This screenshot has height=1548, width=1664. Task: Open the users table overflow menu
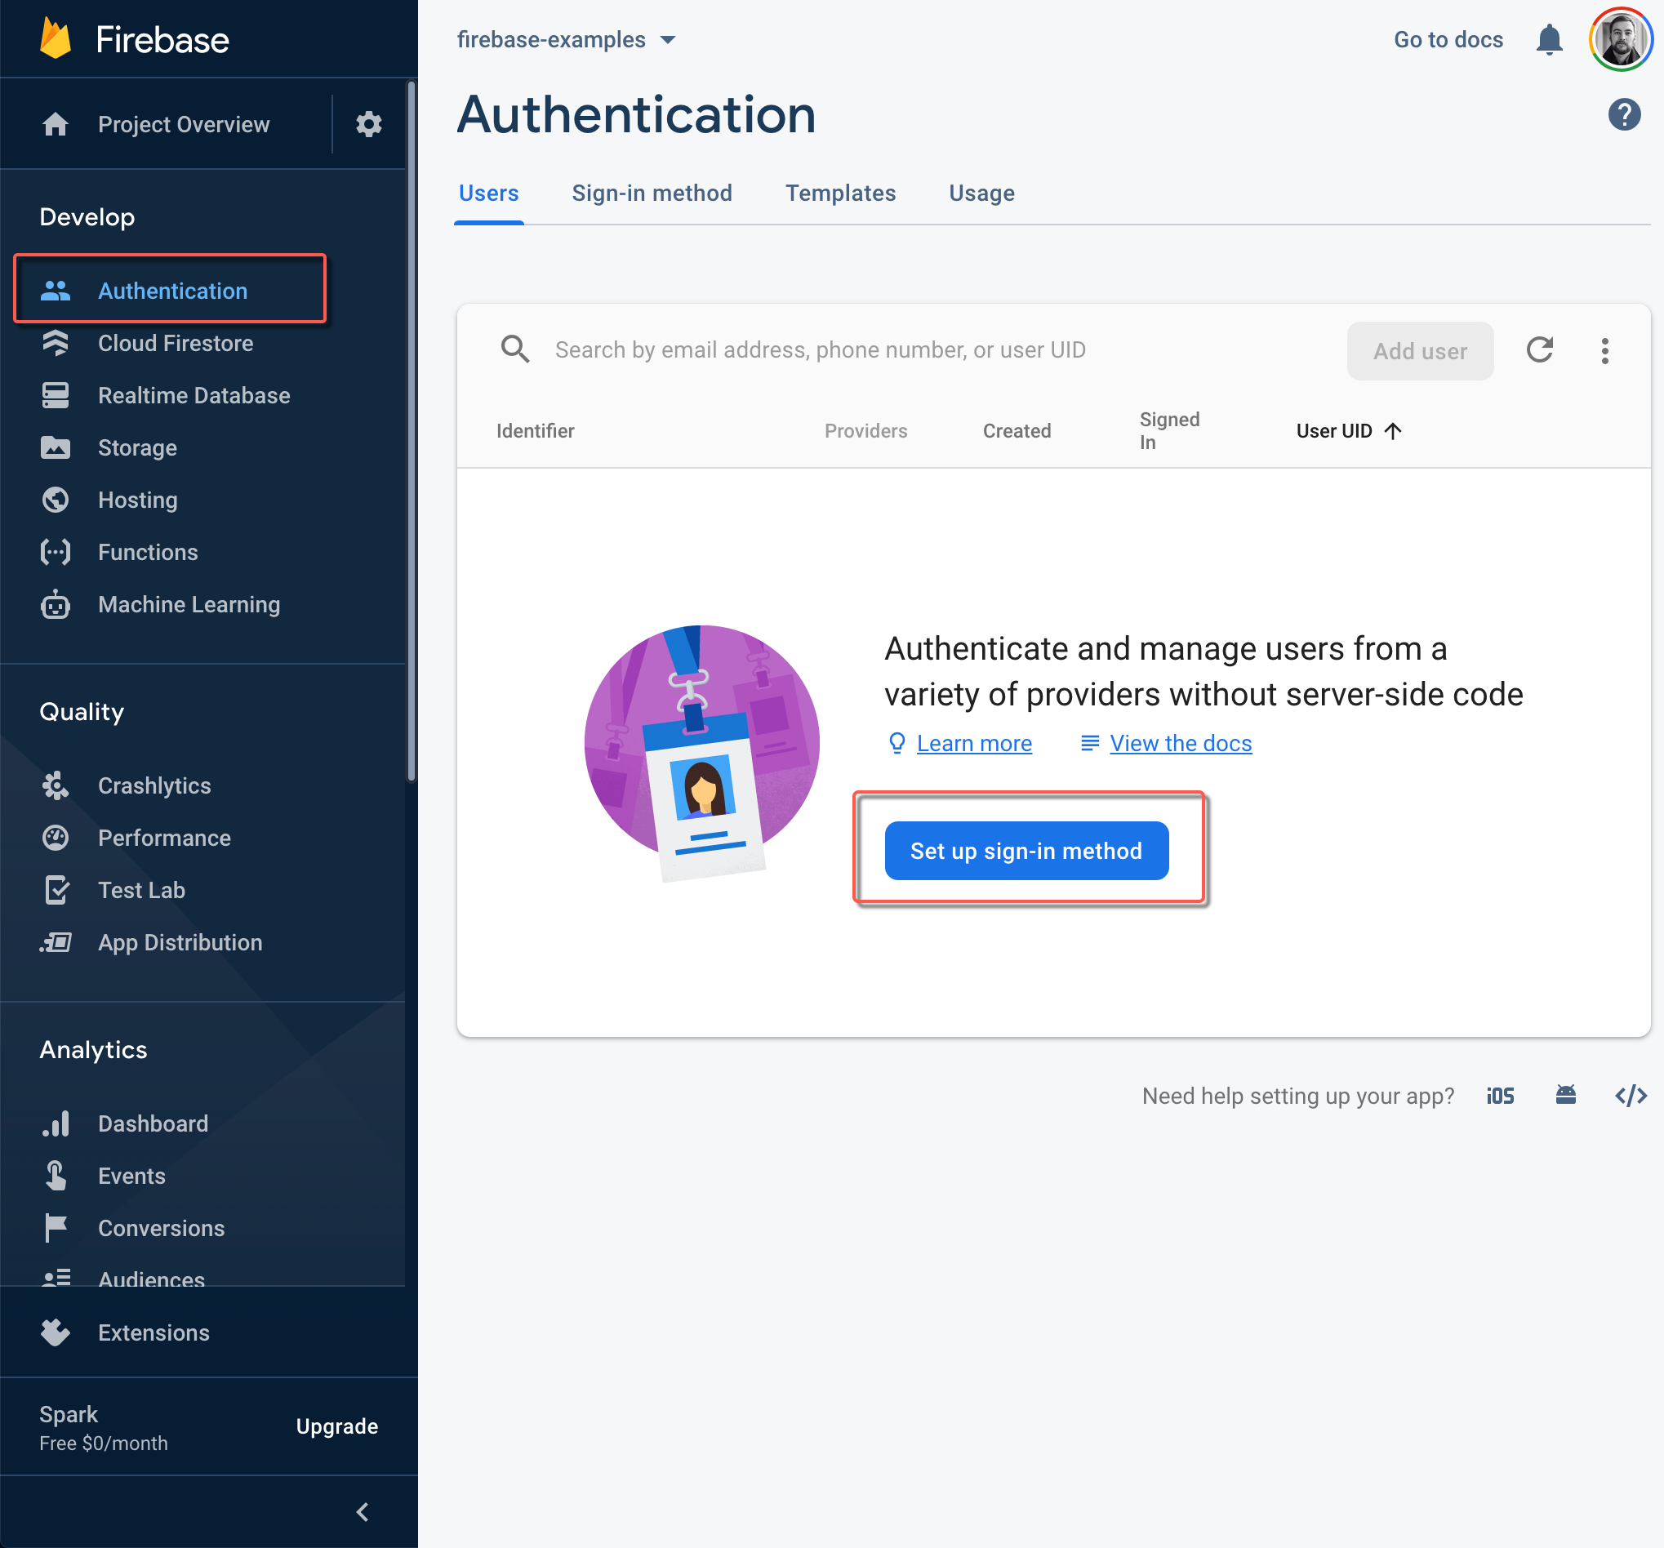[1604, 350]
